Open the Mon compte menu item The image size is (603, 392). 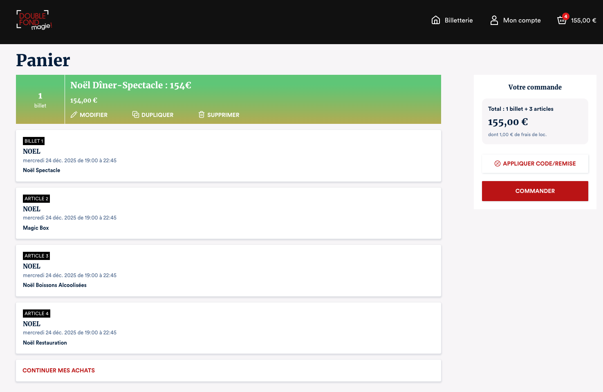pyautogui.click(x=522, y=20)
